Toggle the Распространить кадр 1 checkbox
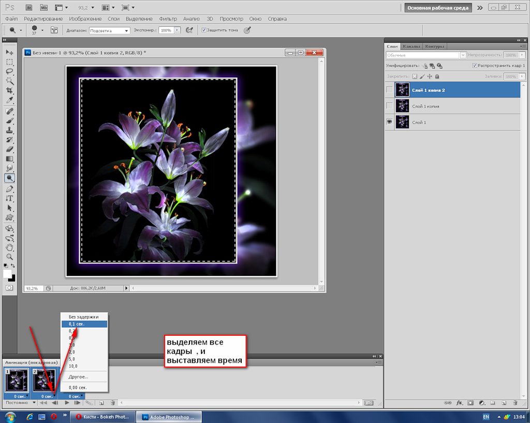Screen dimensions: 530x423 click(x=475, y=66)
